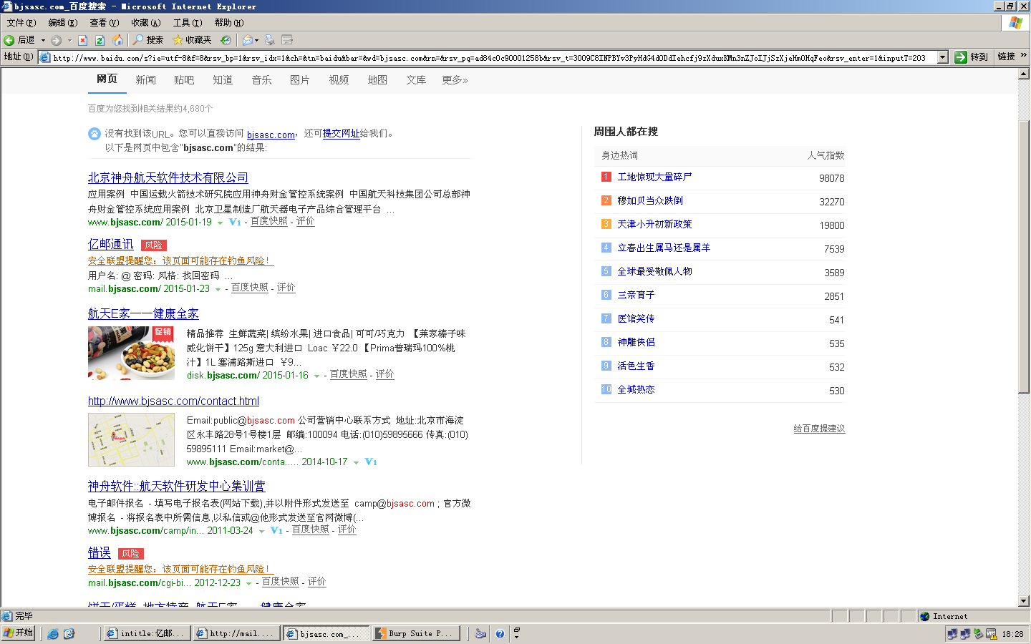Click the Print toolbar icon
This screenshot has height=644, width=1031.
(x=269, y=40)
